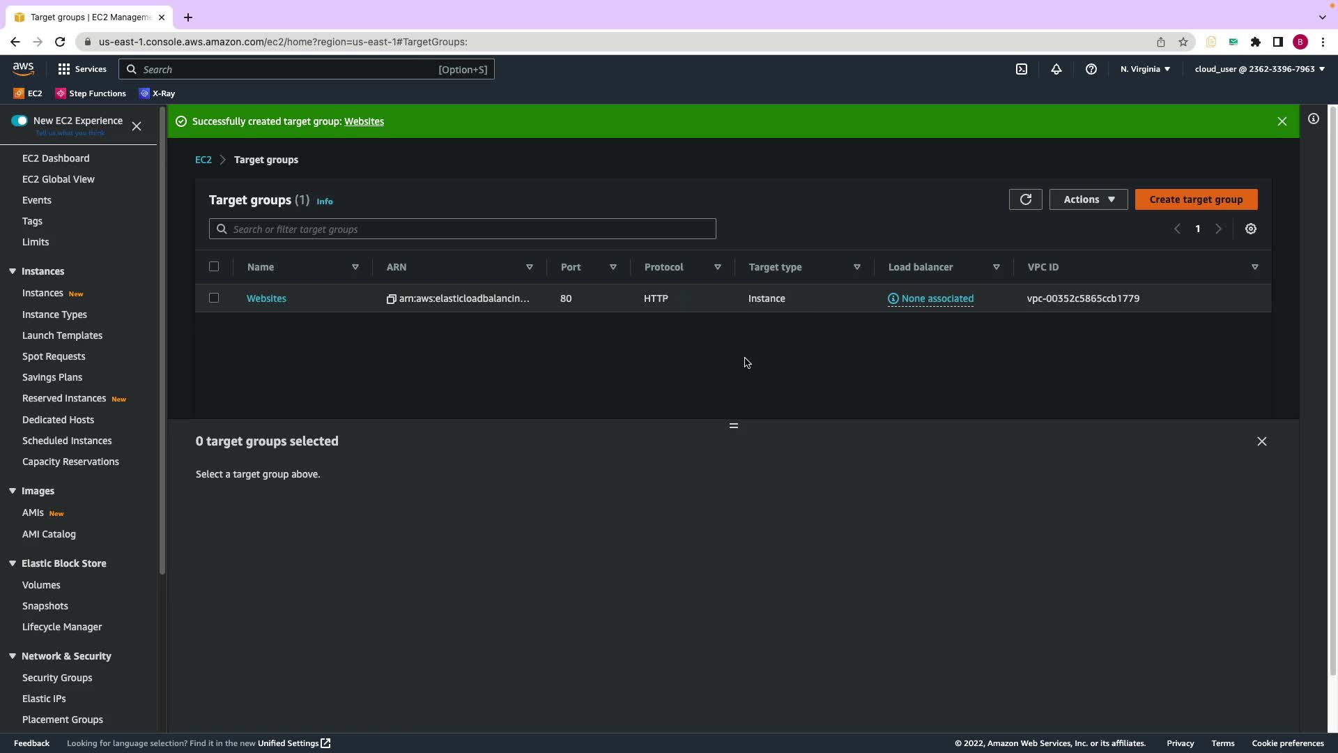
Task: Open the notifications bell icon
Action: click(x=1056, y=69)
